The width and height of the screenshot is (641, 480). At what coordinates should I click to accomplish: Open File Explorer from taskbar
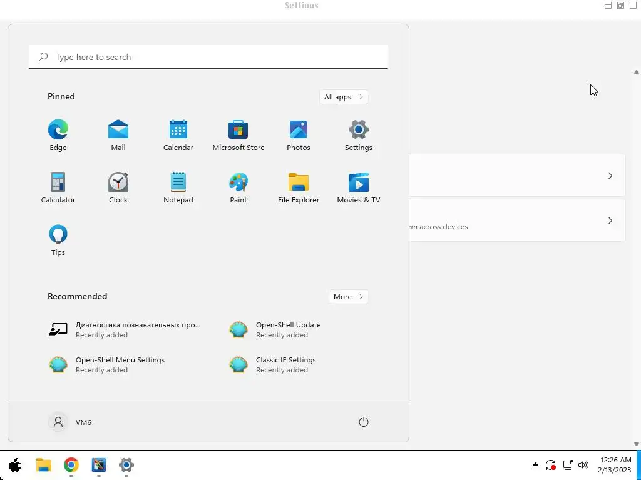(x=43, y=465)
